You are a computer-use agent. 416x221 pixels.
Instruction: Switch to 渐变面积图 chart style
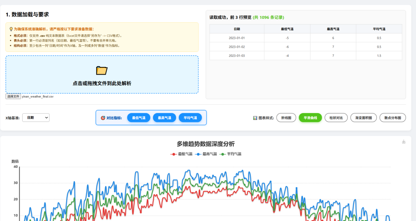364,118
